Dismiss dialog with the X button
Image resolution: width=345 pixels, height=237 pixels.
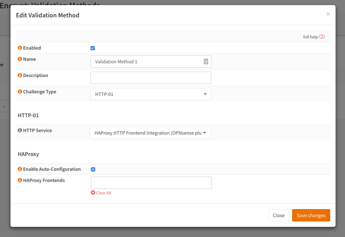pos(328,14)
